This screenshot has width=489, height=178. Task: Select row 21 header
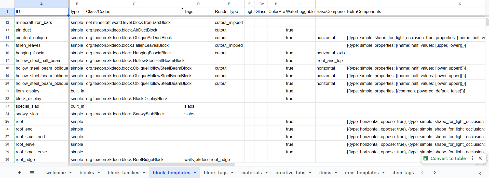point(7,91)
